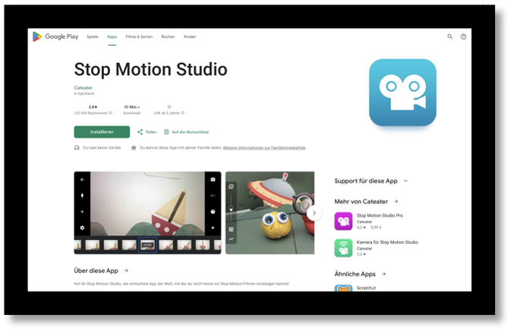Image resolution: width=517 pixels, height=334 pixels.
Task: Click the share icon beside Teilen
Action: (x=140, y=132)
